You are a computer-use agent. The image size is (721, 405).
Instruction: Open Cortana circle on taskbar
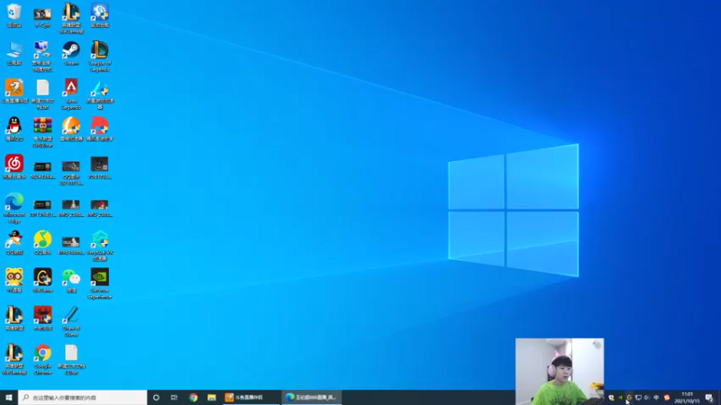[x=156, y=397]
